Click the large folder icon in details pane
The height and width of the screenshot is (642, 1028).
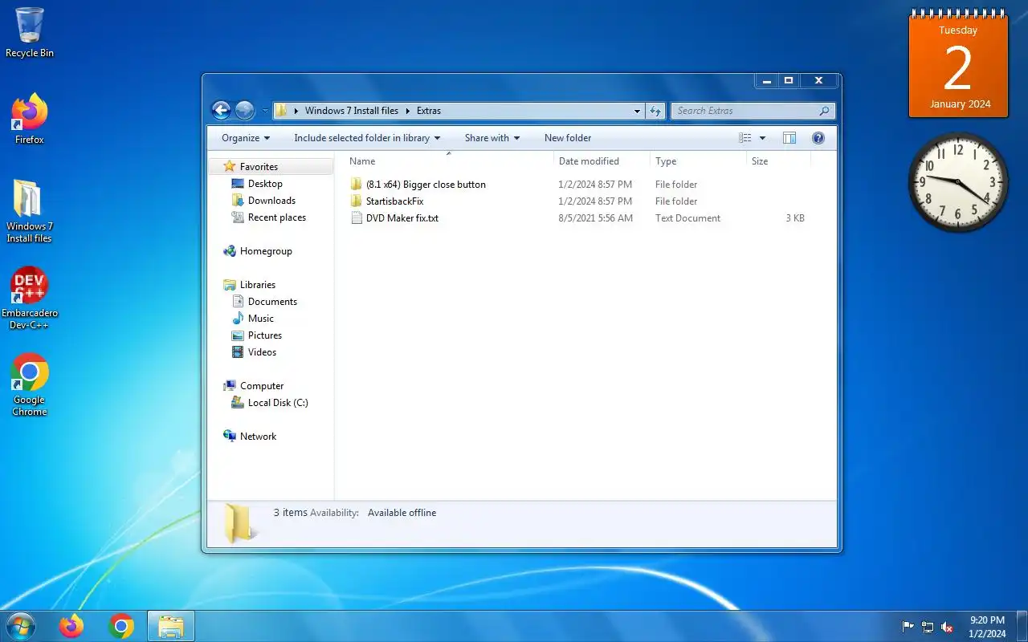[x=240, y=522]
